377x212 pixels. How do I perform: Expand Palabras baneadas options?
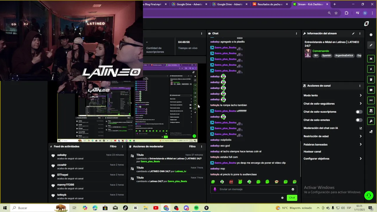click(361, 145)
